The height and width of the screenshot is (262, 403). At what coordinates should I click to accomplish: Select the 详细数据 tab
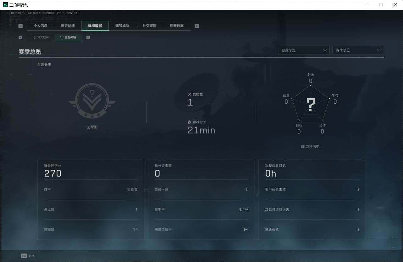[95, 26]
